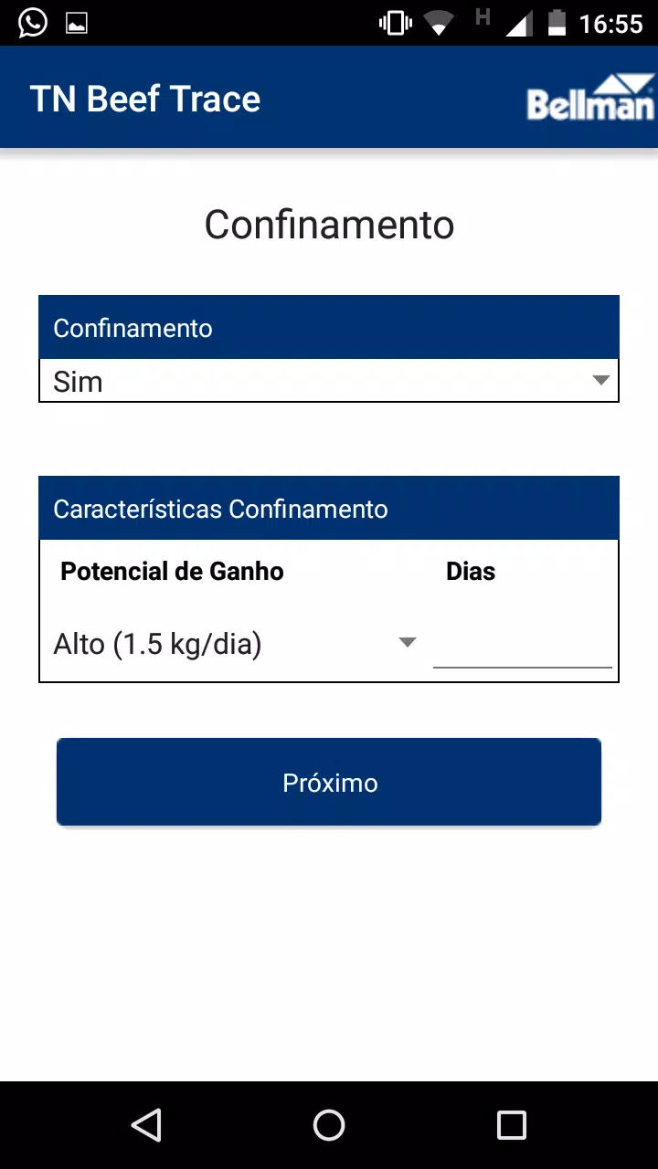Tap the Confinamento blue section header
The width and height of the screenshot is (658, 1169).
tap(329, 328)
